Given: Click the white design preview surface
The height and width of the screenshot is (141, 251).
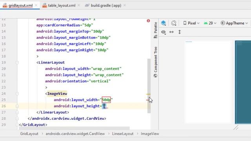Looking at the screenshot, I should click(x=208, y=82).
